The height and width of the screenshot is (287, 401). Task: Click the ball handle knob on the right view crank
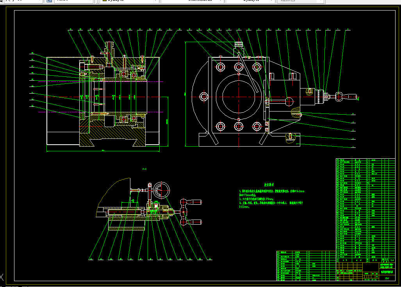point(339,97)
